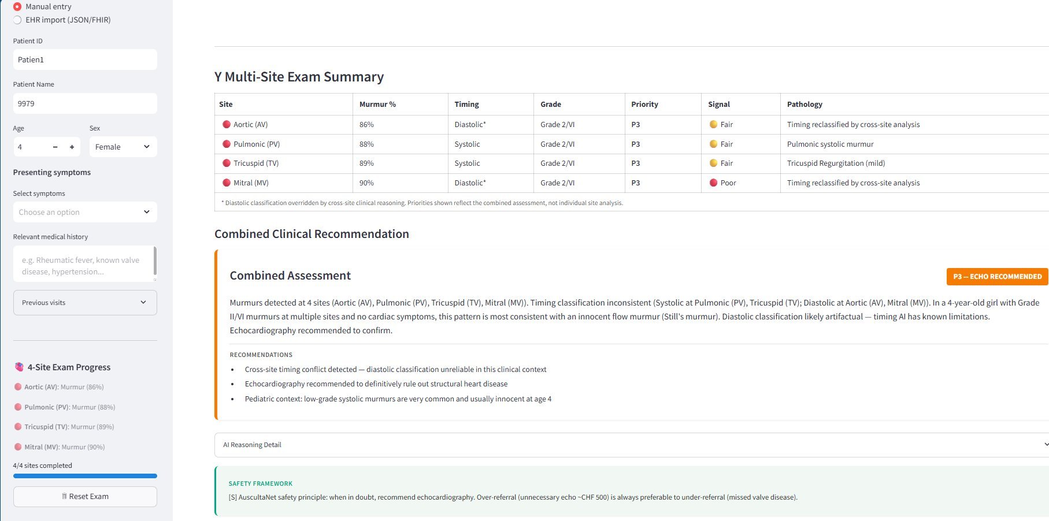This screenshot has width=1049, height=521.
Task: Click the Poor signal indicator on the Mitral row
Action: (714, 183)
